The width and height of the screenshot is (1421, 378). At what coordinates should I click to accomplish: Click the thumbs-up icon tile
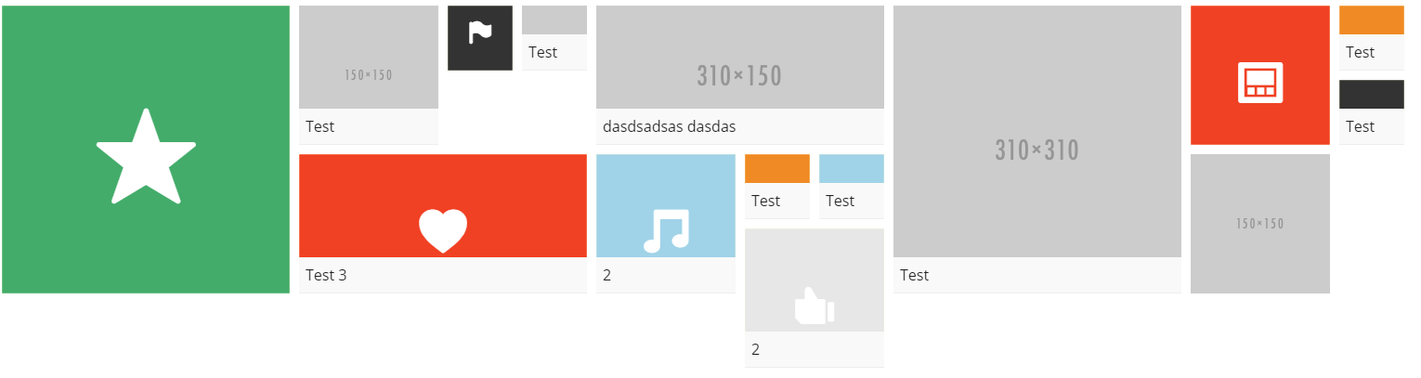[815, 305]
